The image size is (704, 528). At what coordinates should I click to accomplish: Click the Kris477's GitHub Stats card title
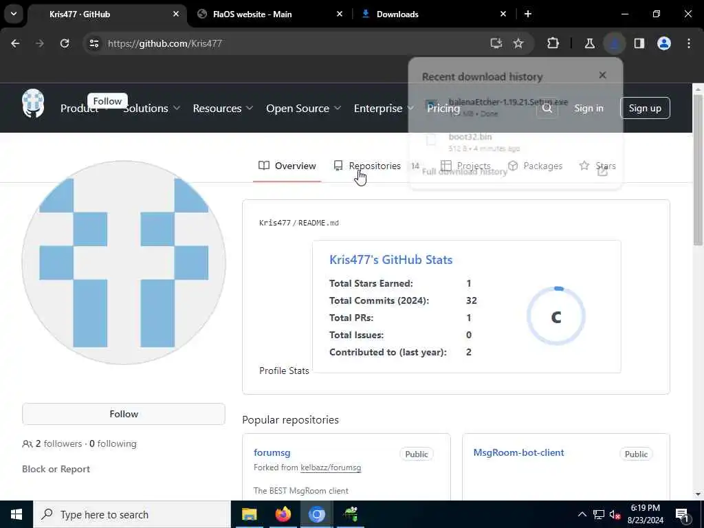390,259
